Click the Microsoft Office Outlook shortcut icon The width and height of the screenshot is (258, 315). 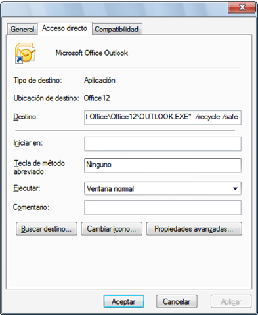click(x=25, y=52)
